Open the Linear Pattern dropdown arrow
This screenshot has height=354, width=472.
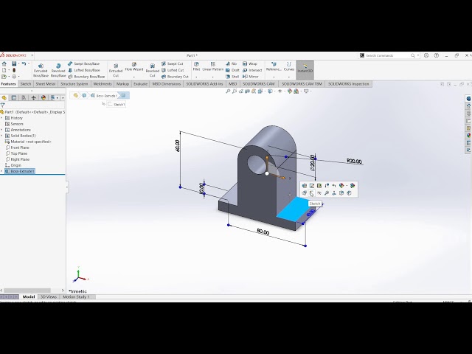(x=213, y=77)
